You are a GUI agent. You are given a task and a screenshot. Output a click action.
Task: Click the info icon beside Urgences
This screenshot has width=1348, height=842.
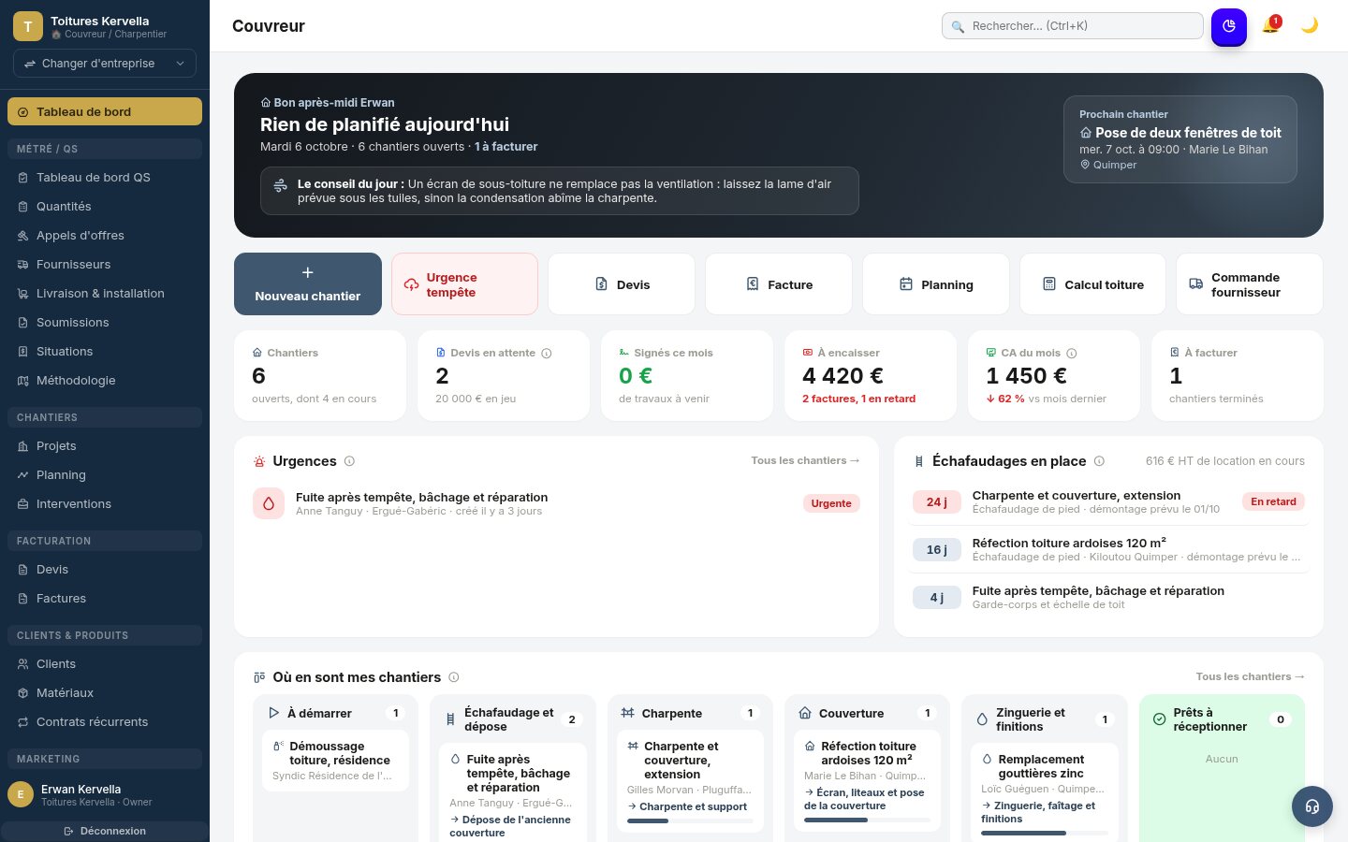click(349, 461)
